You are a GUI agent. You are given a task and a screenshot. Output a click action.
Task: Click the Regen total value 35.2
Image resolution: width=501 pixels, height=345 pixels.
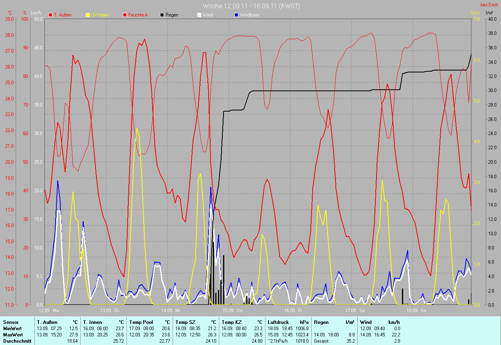click(350, 341)
